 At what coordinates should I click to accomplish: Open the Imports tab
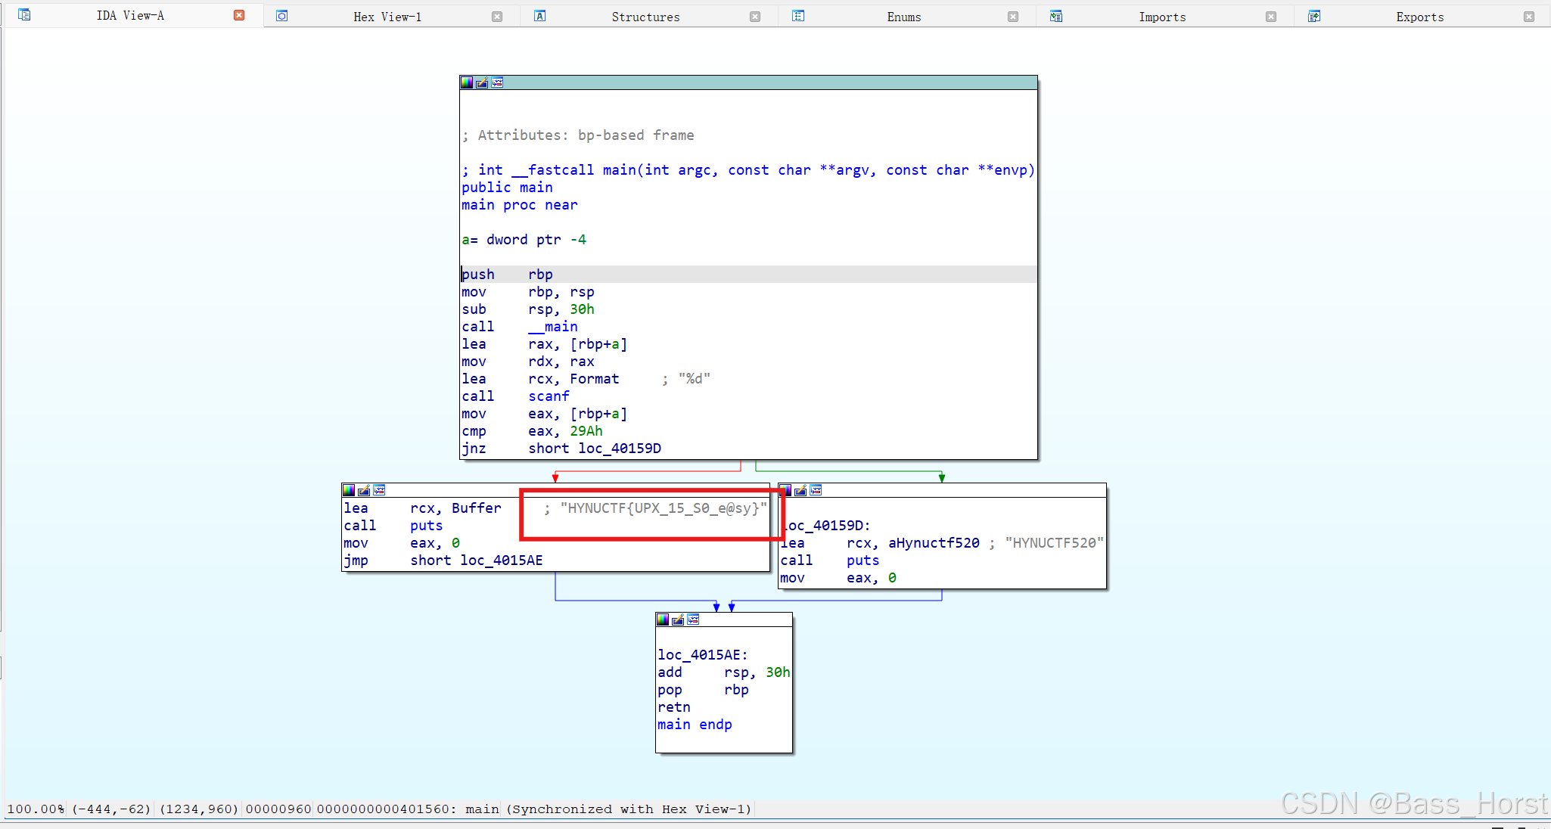1161,17
